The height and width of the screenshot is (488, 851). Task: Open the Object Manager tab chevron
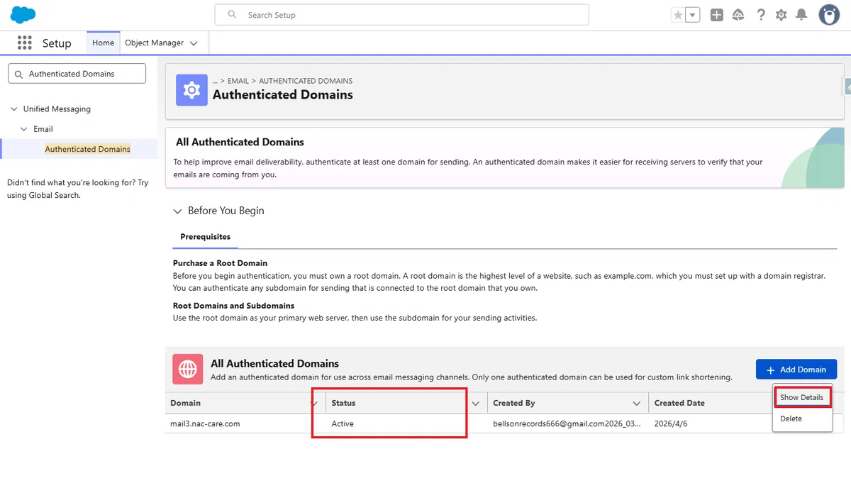click(194, 43)
